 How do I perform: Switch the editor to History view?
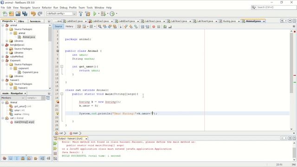tap(69, 26)
